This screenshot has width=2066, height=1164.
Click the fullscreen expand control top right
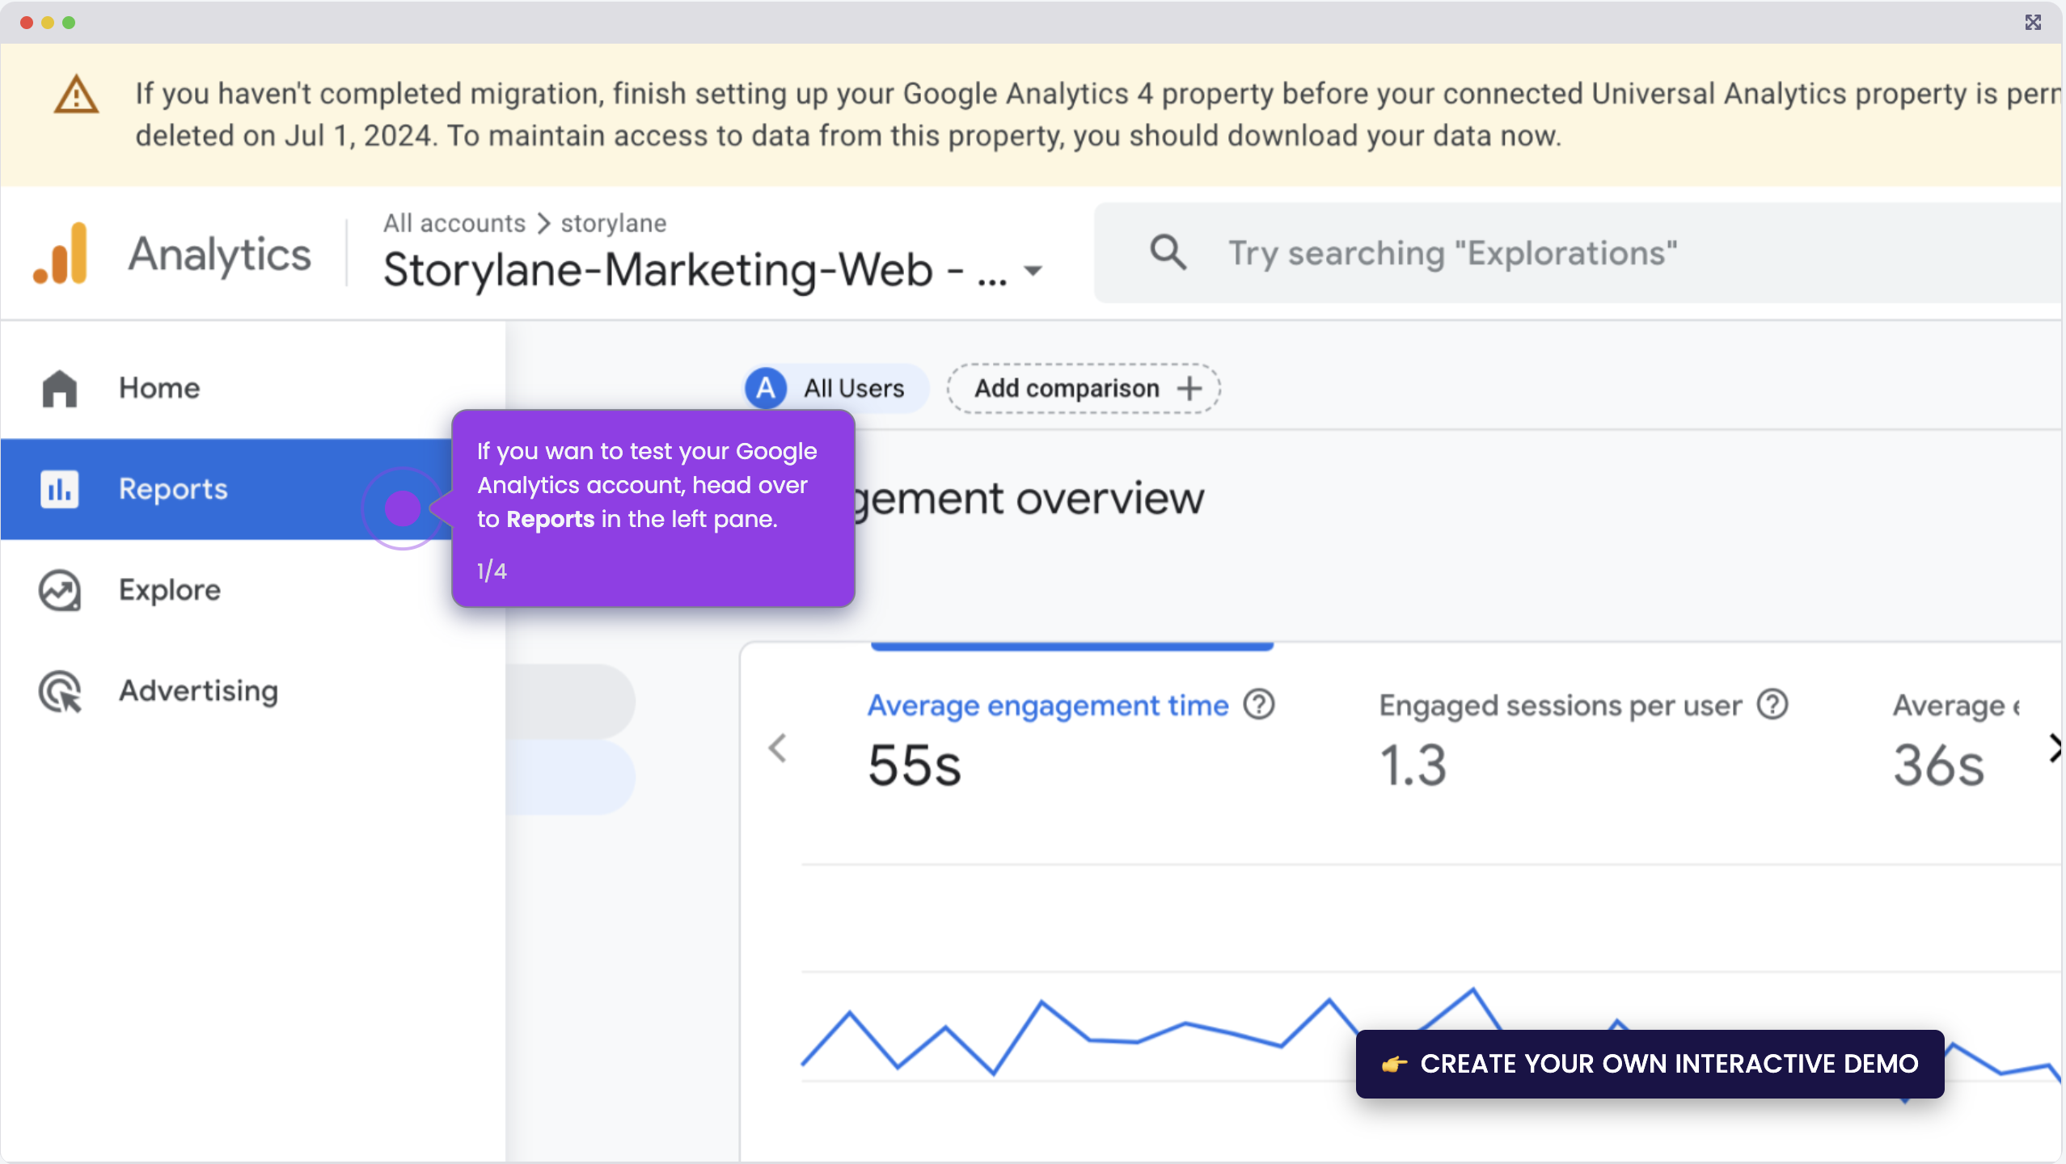[2034, 22]
